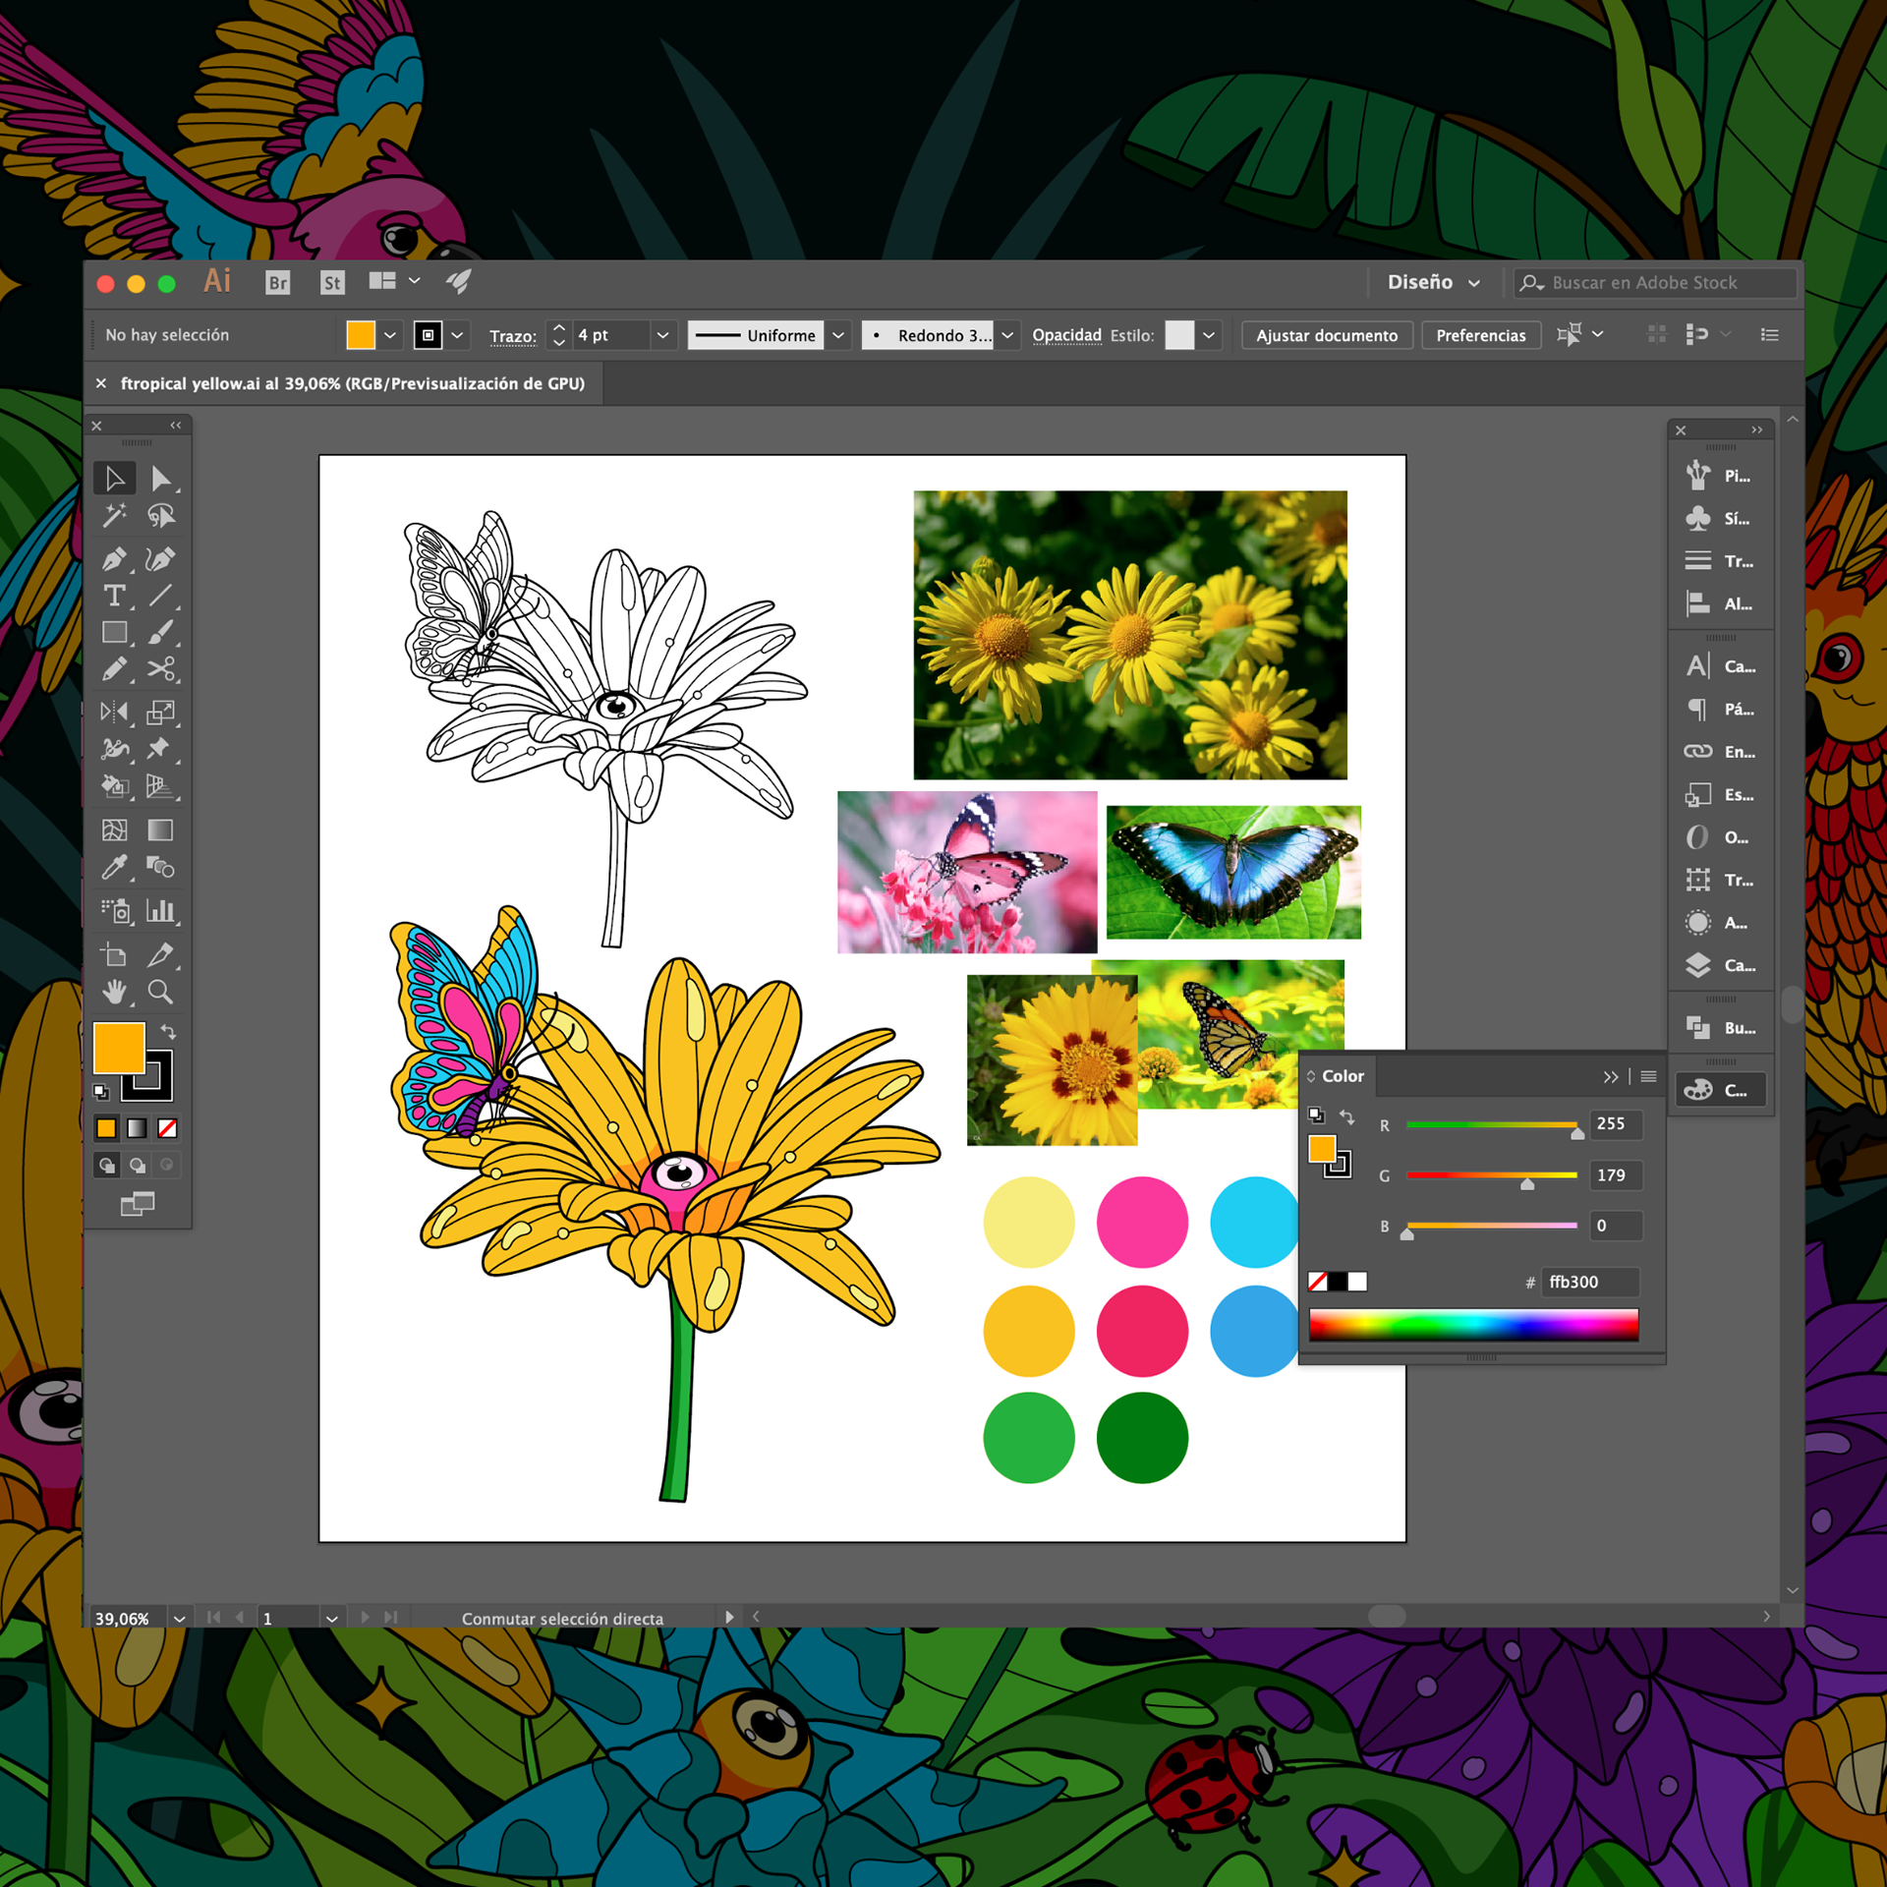This screenshot has height=1887, width=1887.
Task: Click the Preferencias button
Action: pos(1480,335)
